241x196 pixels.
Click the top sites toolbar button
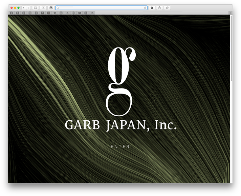click(x=43, y=8)
